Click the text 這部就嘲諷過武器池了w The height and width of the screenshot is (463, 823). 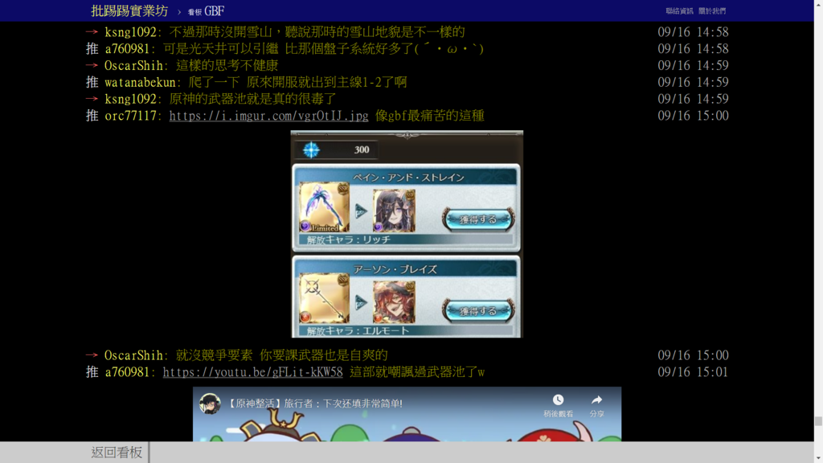tap(417, 371)
